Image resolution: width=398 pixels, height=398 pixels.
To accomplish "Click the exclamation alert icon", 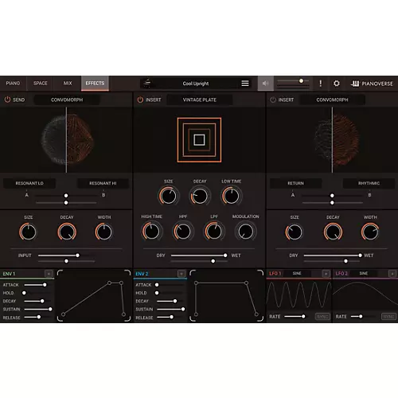I will pyautogui.click(x=321, y=84).
